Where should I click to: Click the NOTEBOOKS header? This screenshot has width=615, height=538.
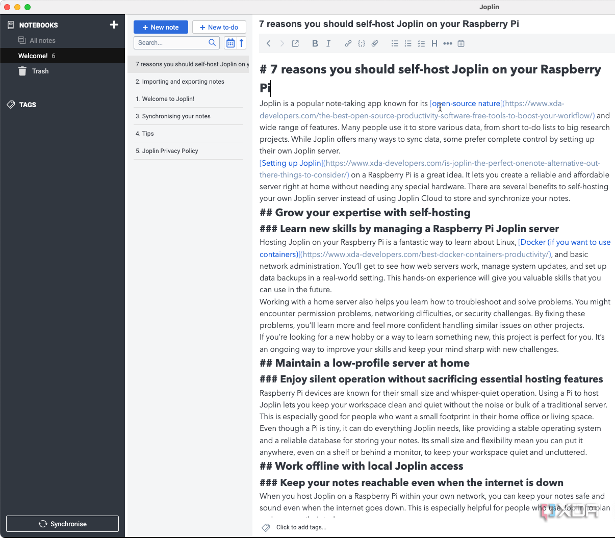click(x=38, y=25)
